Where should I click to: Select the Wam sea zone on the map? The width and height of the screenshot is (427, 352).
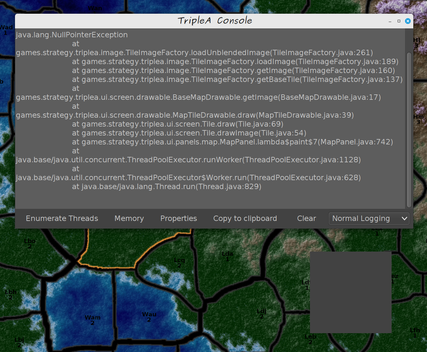click(x=92, y=320)
